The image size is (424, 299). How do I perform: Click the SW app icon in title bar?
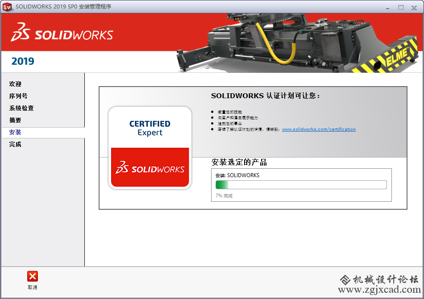tap(7, 7)
